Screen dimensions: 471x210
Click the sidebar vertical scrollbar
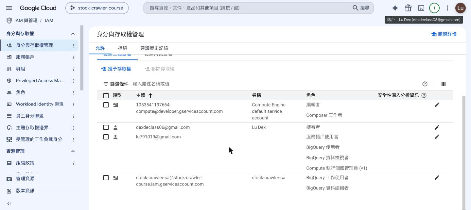click(82, 58)
